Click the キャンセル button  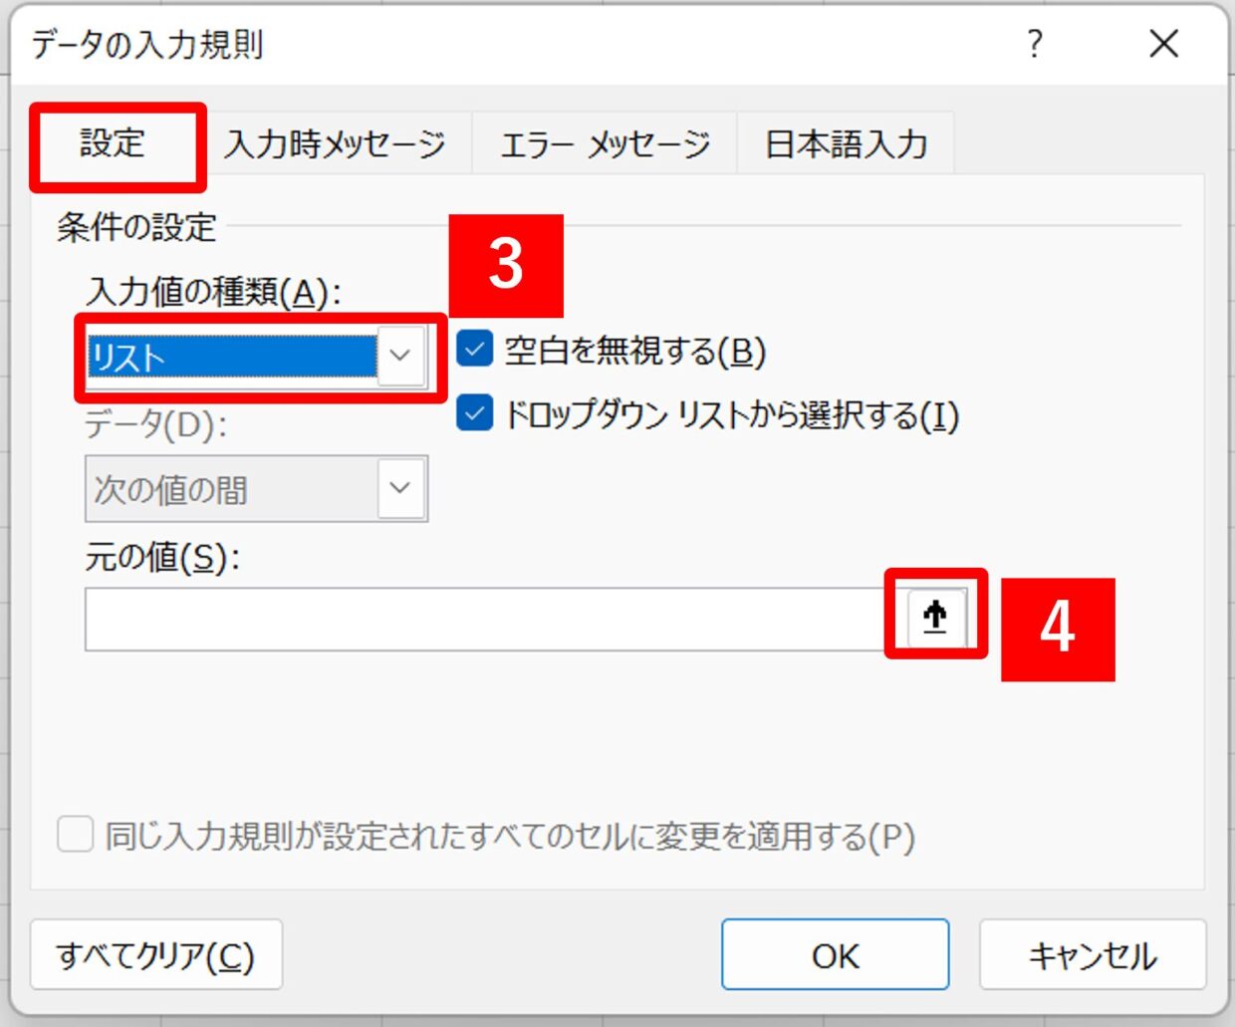coord(1093,954)
